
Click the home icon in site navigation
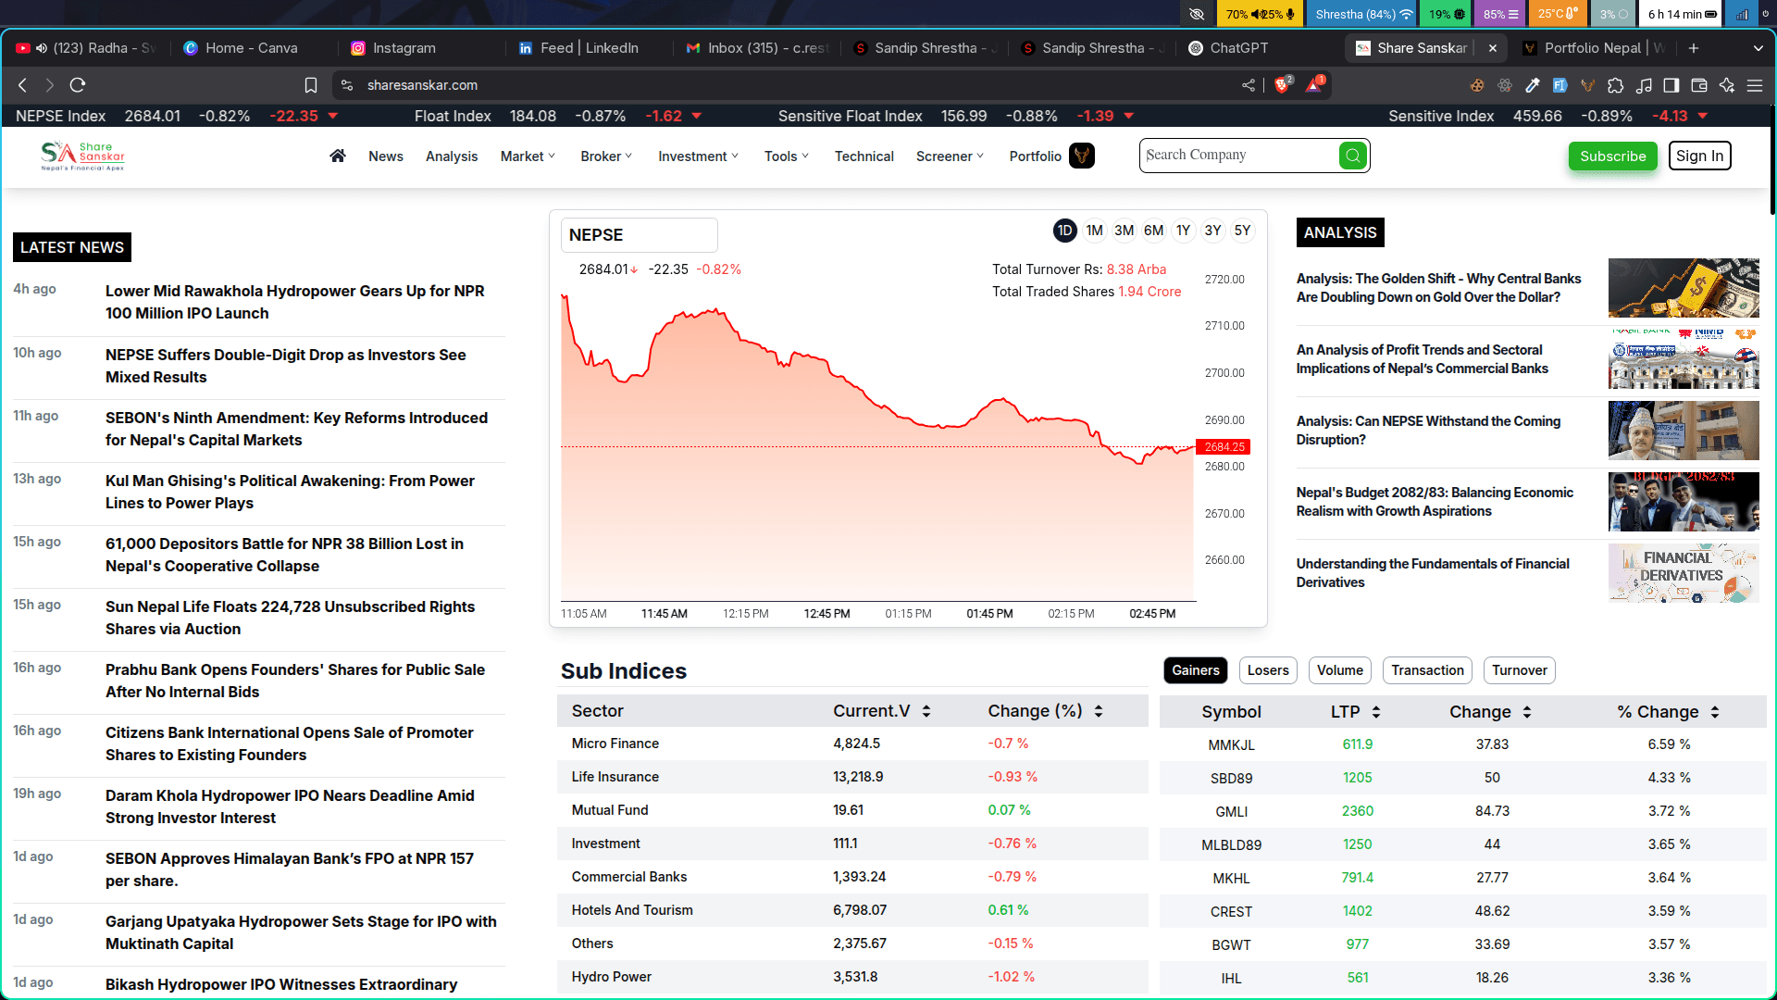coord(338,156)
